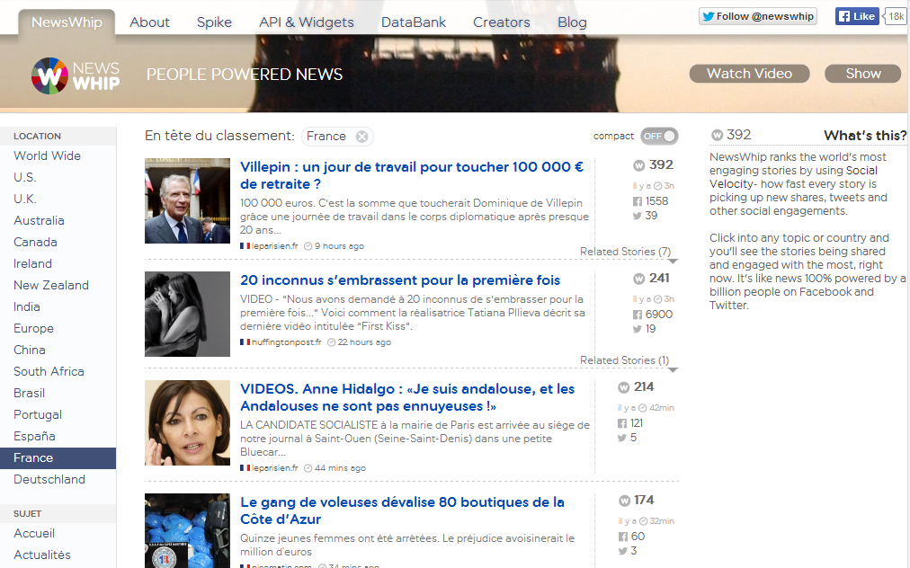This screenshot has width=910, height=568.
Task: Click Facebook icon on Anne Hidalgo story
Action: tap(622, 423)
